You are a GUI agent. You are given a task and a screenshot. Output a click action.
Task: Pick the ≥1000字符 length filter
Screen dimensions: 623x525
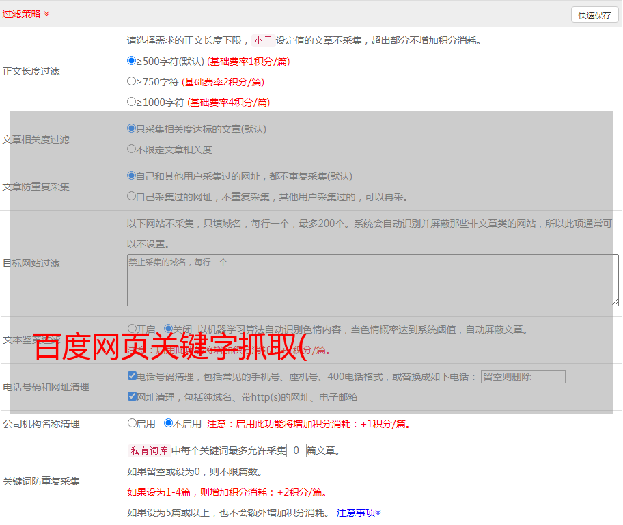[x=131, y=102]
